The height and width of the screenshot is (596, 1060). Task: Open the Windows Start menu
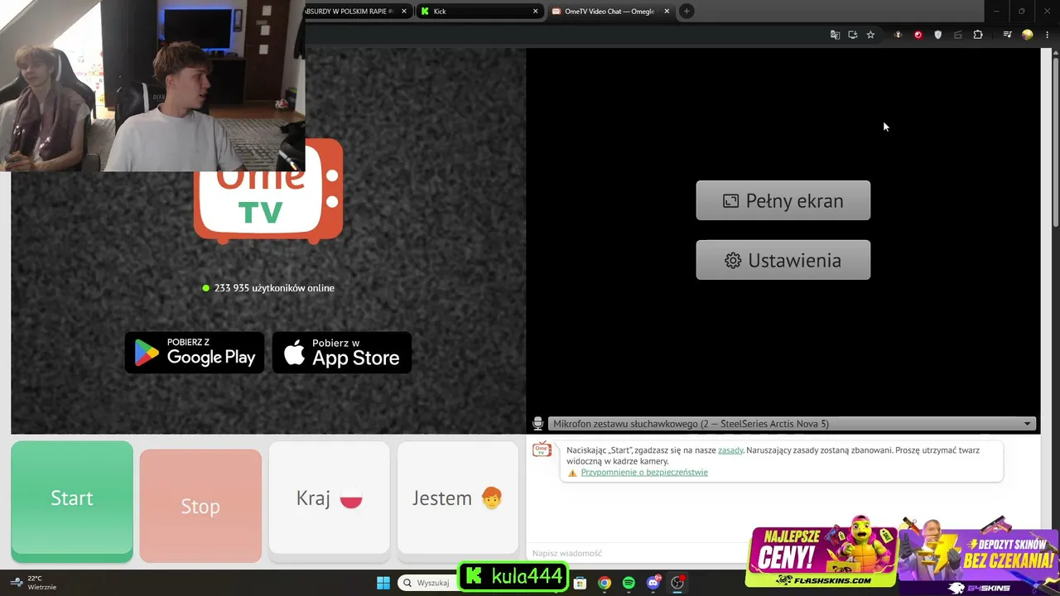(383, 583)
